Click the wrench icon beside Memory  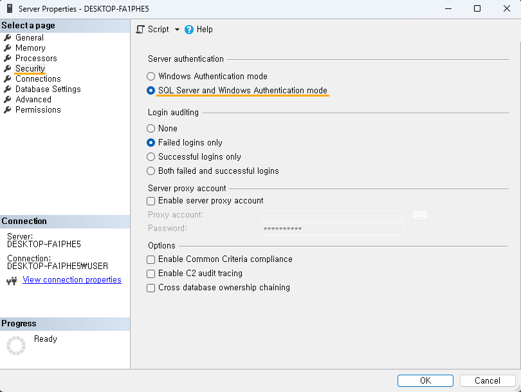[7, 48]
